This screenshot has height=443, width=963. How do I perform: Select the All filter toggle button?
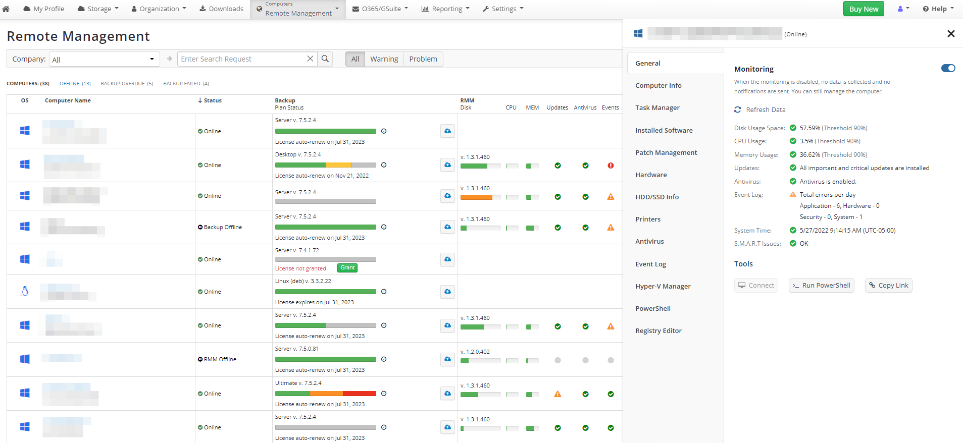point(355,59)
